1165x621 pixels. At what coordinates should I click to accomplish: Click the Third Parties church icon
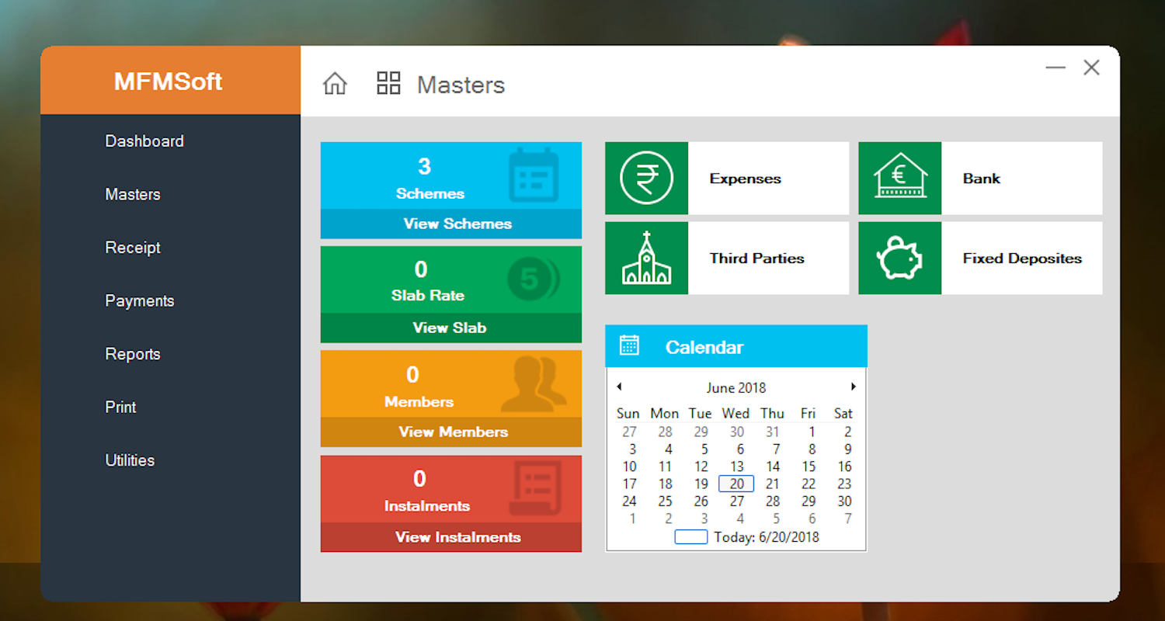pos(646,258)
